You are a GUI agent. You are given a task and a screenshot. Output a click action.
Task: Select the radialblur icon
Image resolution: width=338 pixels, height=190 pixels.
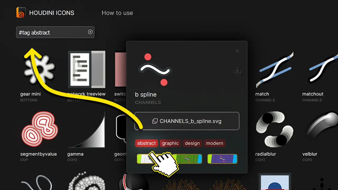[275, 129]
